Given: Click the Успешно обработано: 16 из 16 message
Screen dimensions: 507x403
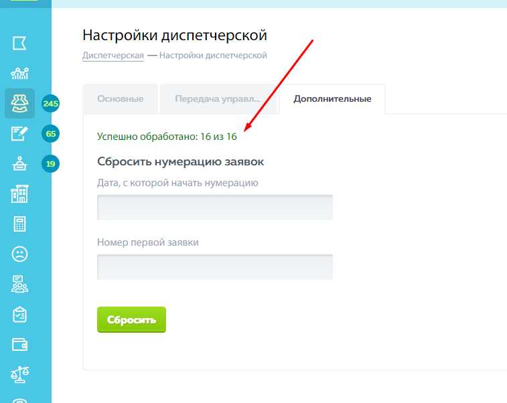Looking at the screenshot, I should [x=167, y=137].
